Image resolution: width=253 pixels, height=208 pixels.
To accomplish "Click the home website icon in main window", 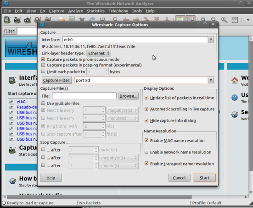I will click(235, 80).
